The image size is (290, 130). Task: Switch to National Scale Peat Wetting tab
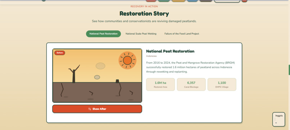(141, 34)
